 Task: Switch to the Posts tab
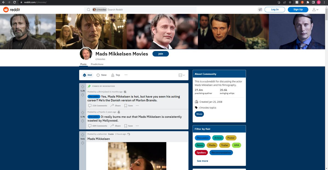coord(83,64)
